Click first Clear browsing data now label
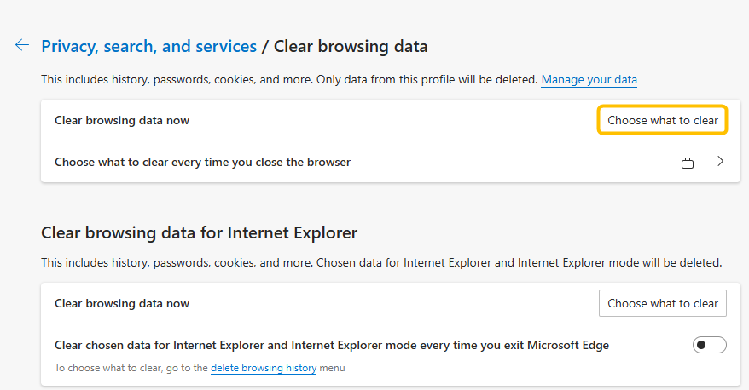 (x=122, y=121)
